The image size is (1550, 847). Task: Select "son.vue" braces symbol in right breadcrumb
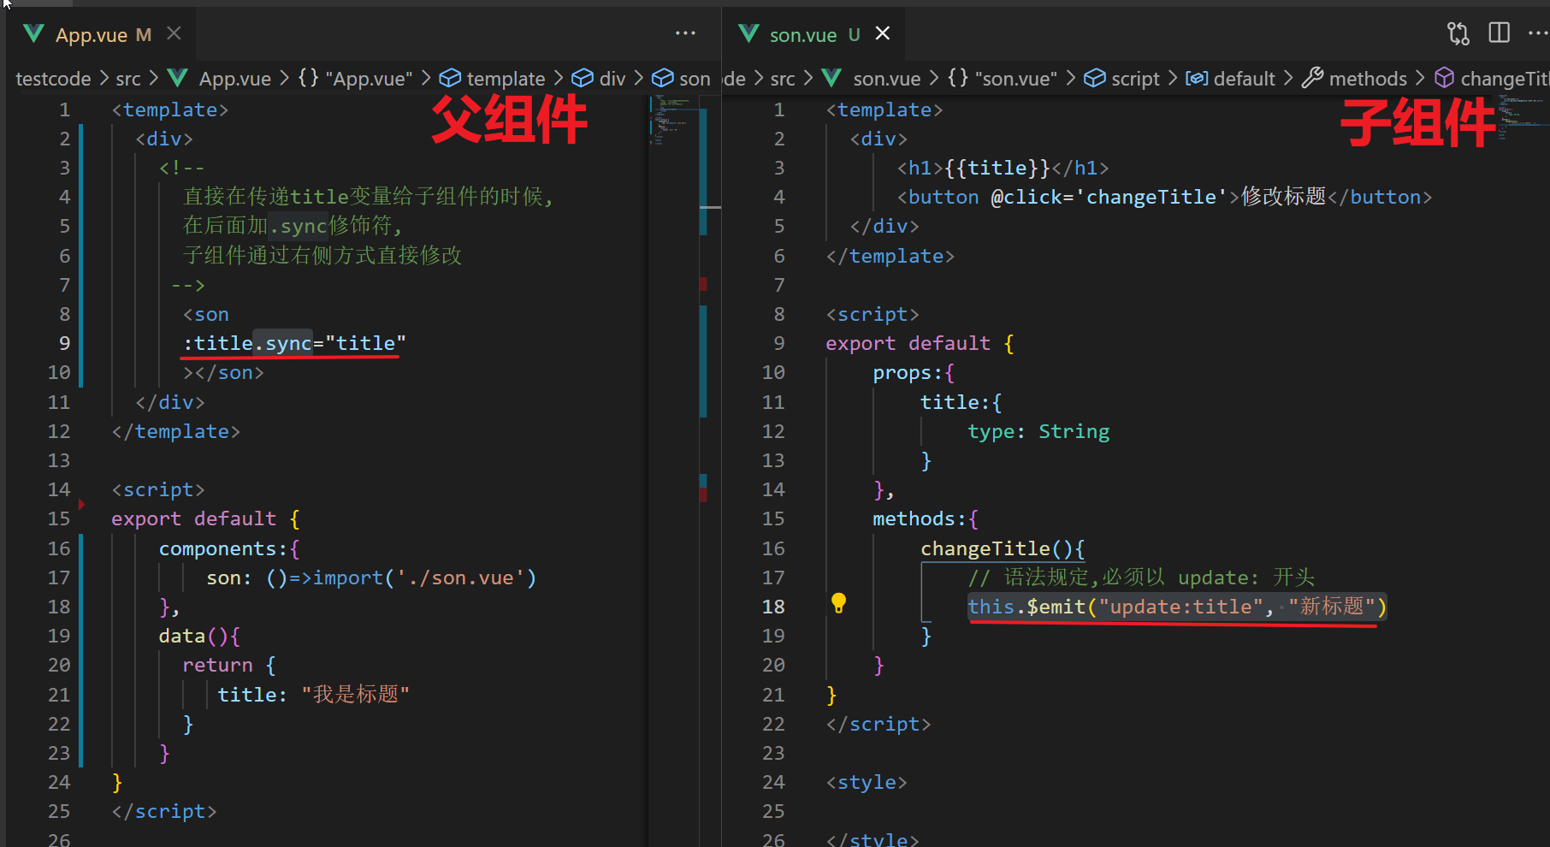[x=1003, y=79]
